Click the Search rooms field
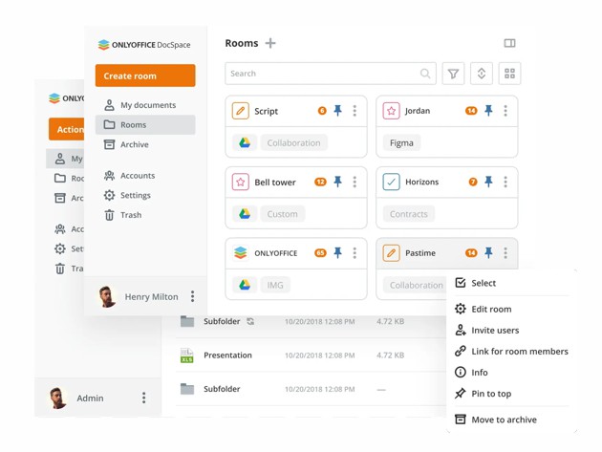Screen dimensions: 602x452 click(x=331, y=74)
